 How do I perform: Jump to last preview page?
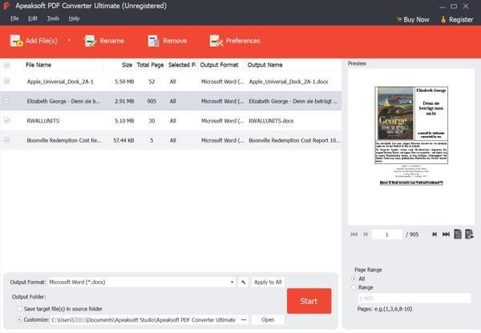click(445, 235)
